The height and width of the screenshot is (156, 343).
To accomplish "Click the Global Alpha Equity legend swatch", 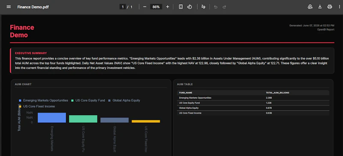I will (x=110, y=100).
